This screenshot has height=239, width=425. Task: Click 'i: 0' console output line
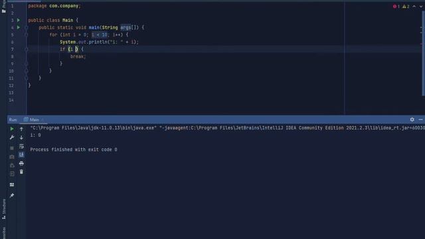[35, 135]
